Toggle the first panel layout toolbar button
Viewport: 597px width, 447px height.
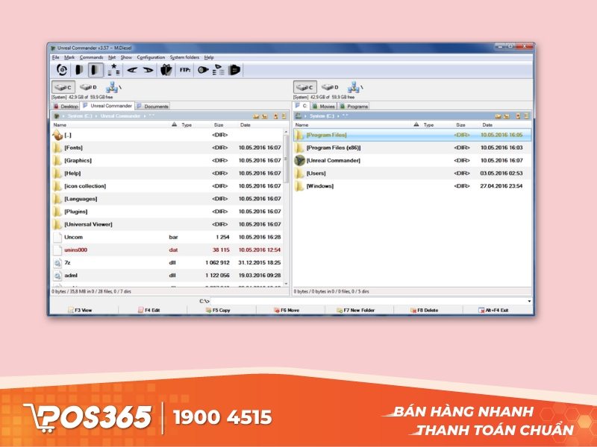tap(78, 70)
